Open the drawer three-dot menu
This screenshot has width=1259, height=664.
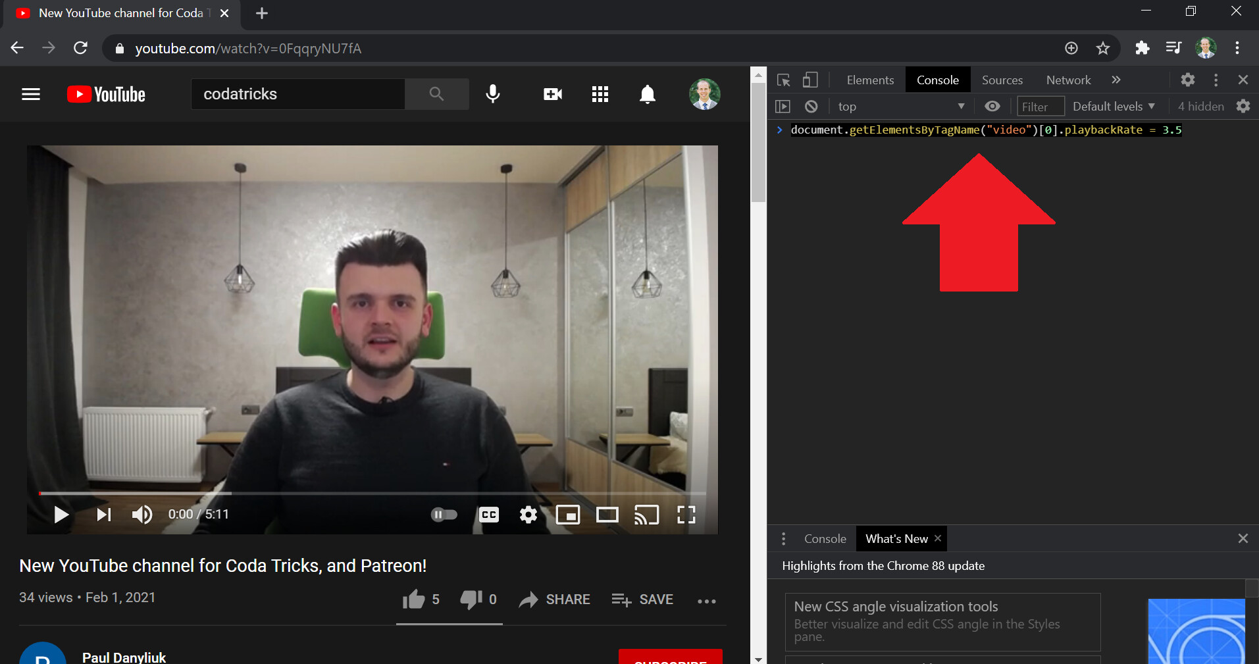783,539
